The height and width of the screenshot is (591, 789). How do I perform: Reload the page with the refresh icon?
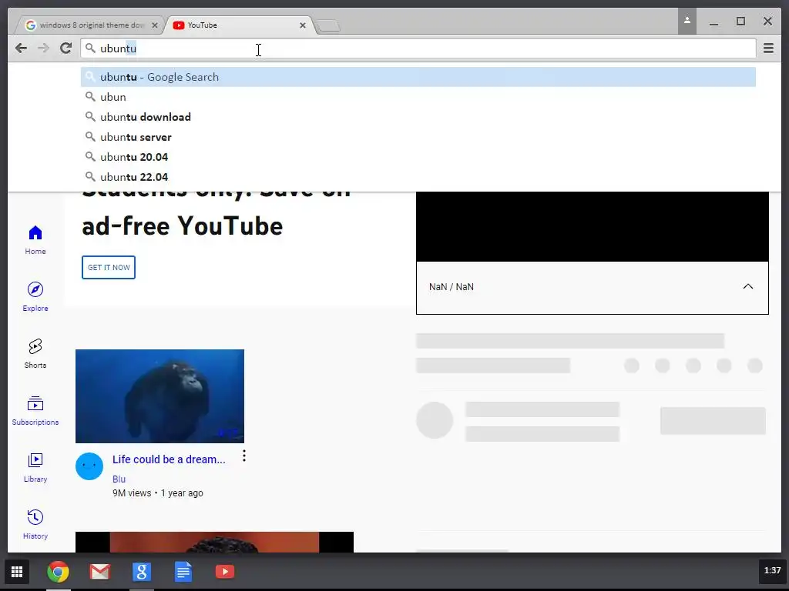[65, 48]
